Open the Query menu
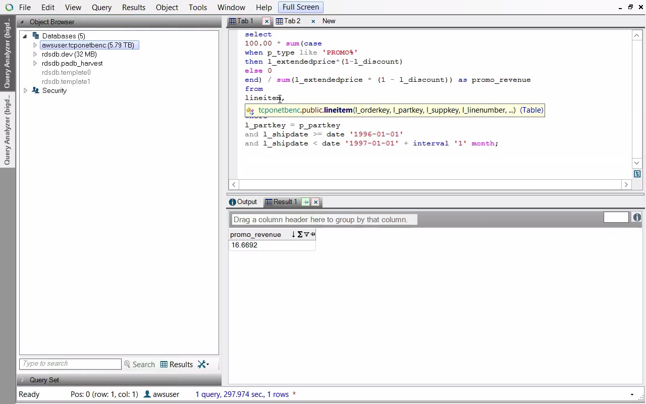This screenshot has height=404, width=646. coord(101,8)
